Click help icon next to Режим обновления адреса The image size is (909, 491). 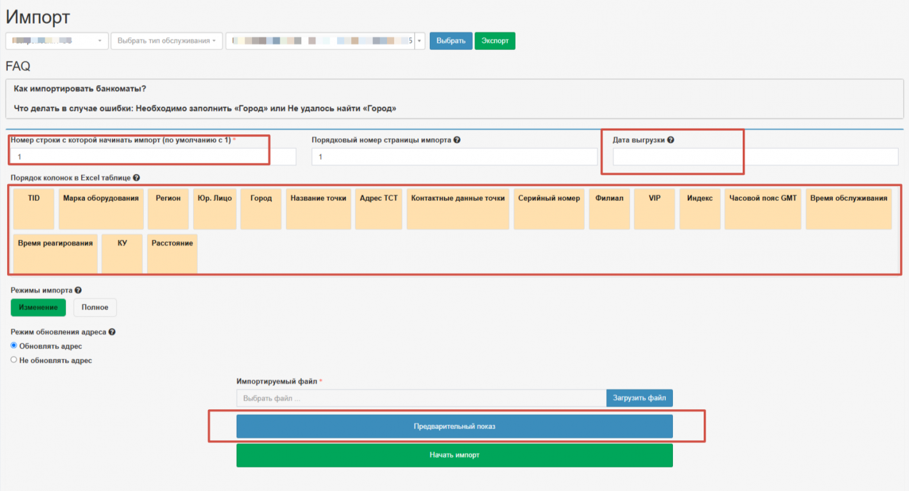[112, 332]
